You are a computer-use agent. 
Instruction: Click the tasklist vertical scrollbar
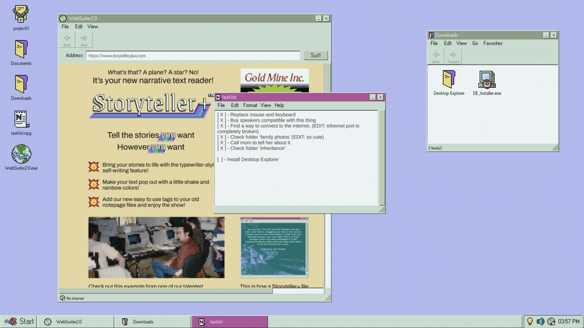tap(382, 158)
